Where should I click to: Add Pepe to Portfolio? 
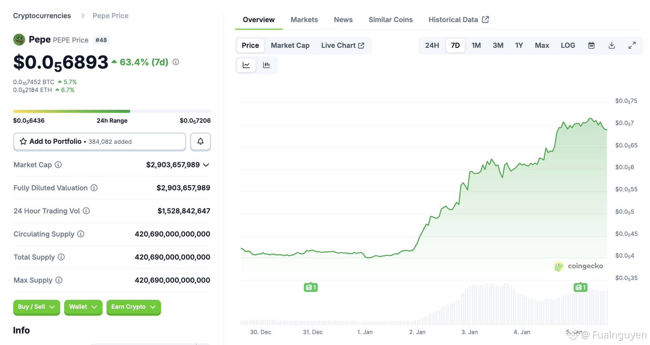pyautogui.click(x=99, y=142)
